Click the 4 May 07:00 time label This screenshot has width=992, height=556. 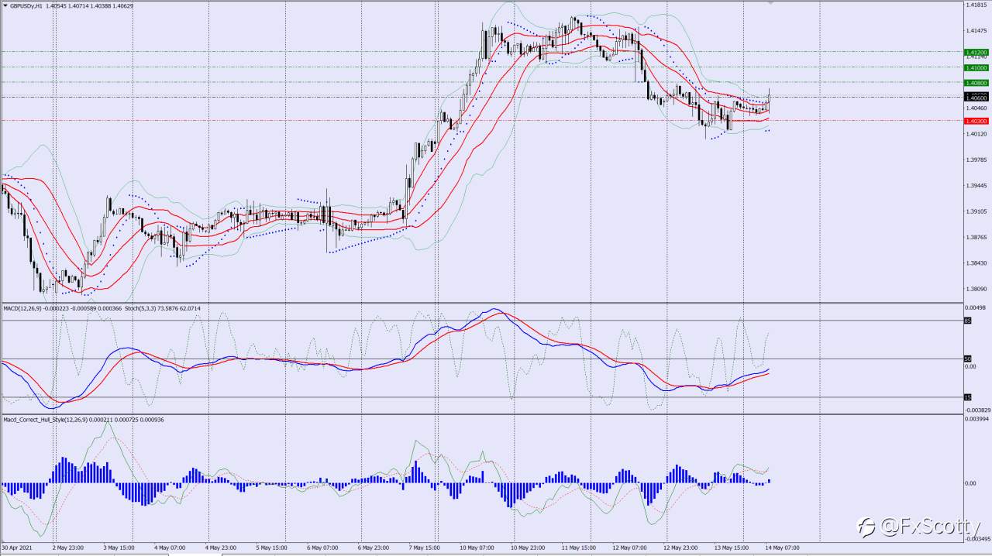tap(170, 547)
